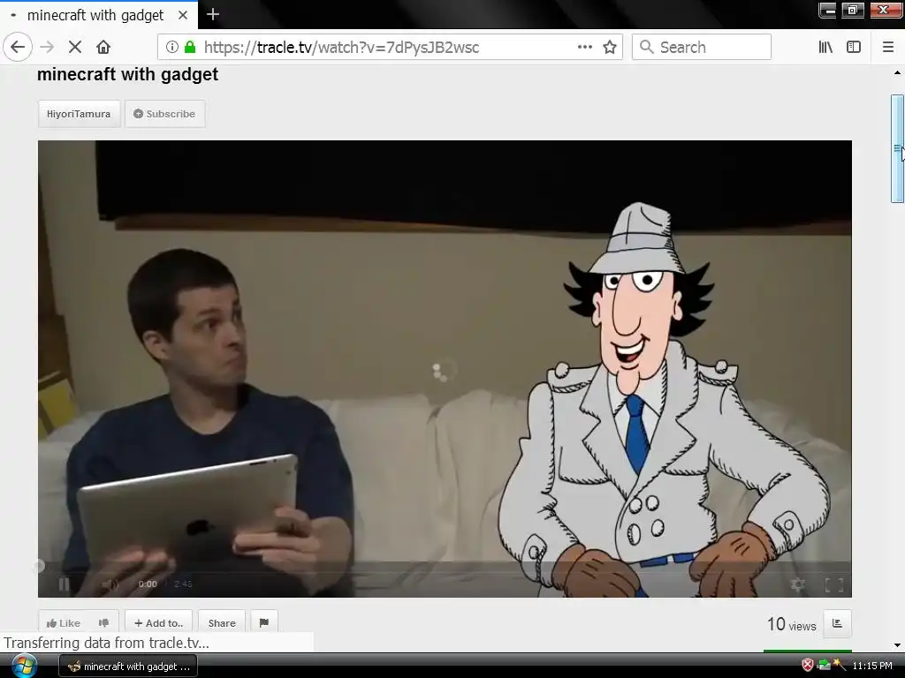Open a new tab with plus button
This screenshot has height=678, width=905.
pos(212,14)
